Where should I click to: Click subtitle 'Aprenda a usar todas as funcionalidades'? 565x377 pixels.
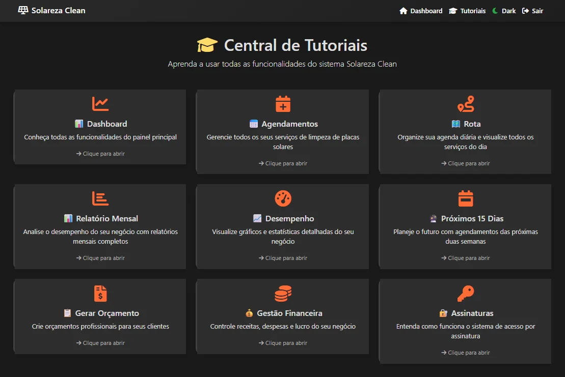(x=282, y=64)
